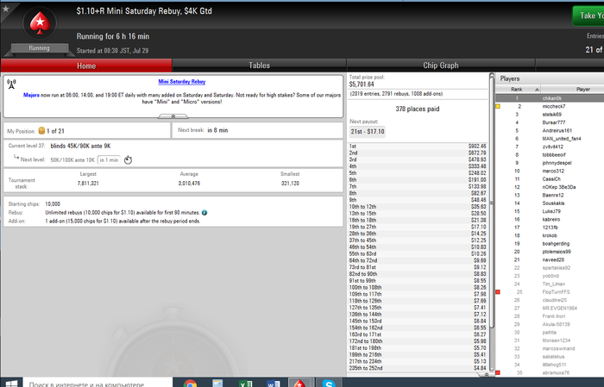Click the green Take button
The image size is (604, 387).
click(x=588, y=16)
